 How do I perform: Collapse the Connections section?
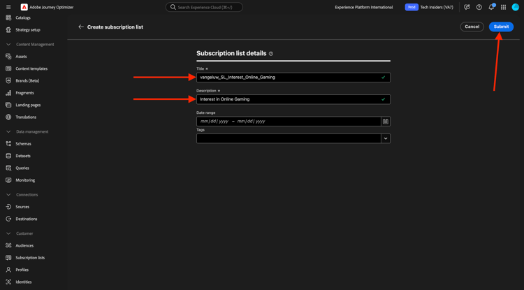[8, 195]
